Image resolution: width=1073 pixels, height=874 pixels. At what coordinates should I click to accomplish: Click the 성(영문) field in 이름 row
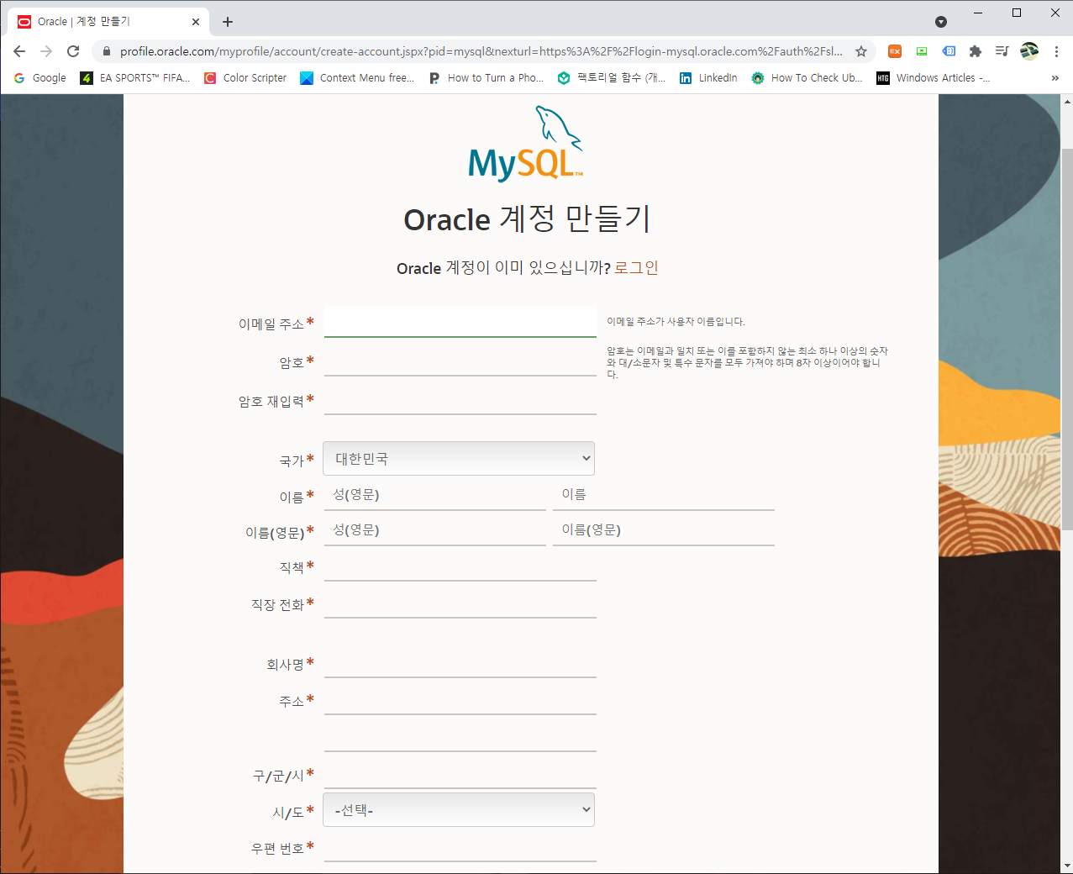435,495
